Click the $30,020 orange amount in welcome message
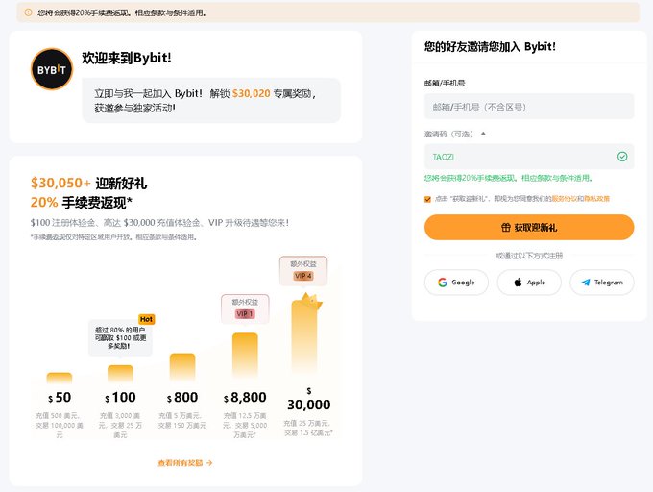This screenshot has height=492, width=653. point(252,93)
